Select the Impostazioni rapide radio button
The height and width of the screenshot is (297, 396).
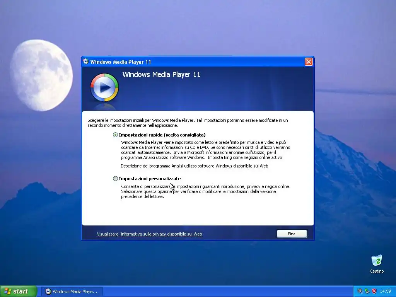115,135
